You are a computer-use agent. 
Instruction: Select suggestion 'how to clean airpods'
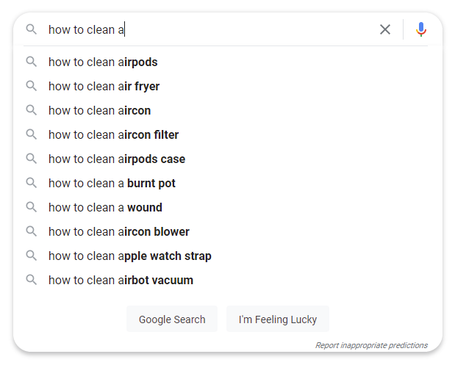[103, 62]
